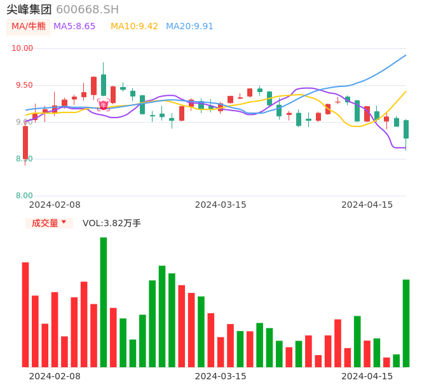Click the tallest green volume bar
This screenshot has width=436, height=385.
tap(104, 302)
